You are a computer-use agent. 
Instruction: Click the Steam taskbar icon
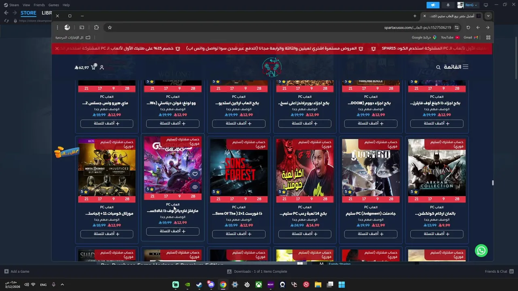point(199,285)
